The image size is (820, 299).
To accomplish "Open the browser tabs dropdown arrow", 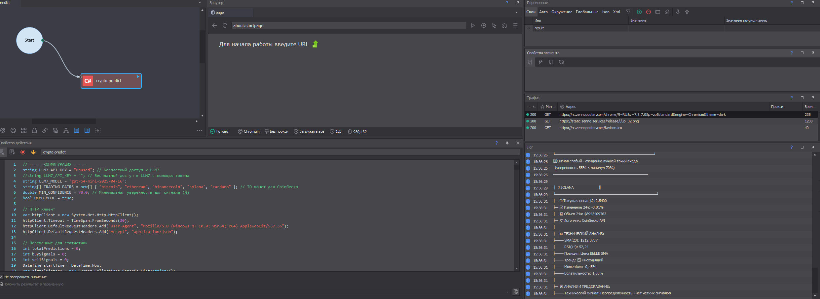I will 516,13.
